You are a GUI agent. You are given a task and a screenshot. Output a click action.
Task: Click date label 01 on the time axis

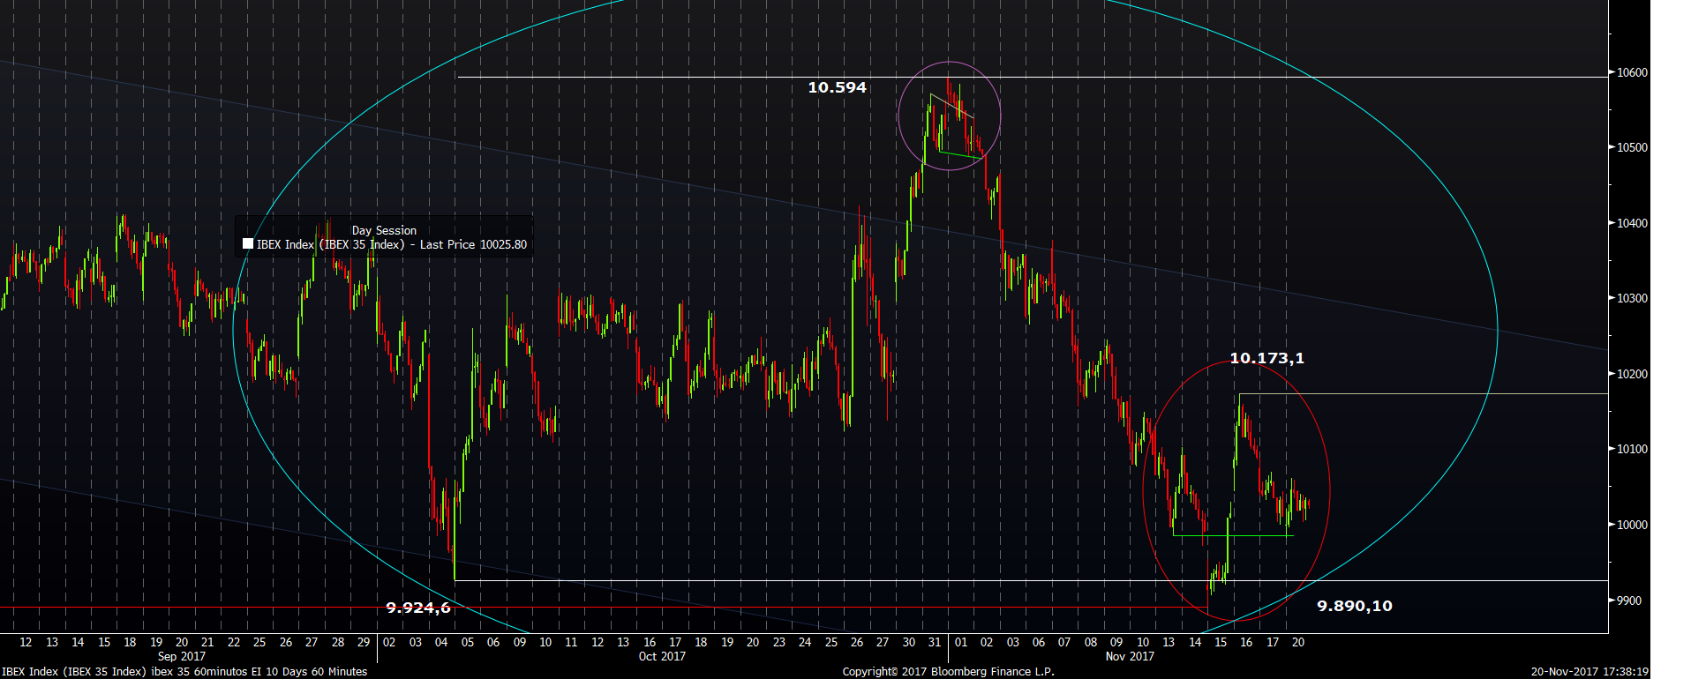click(961, 642)
